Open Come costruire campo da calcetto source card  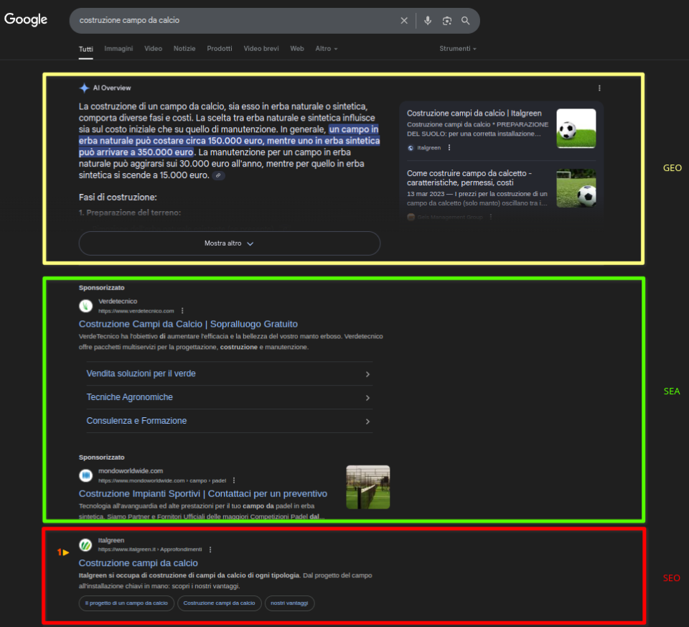point(469,178)
